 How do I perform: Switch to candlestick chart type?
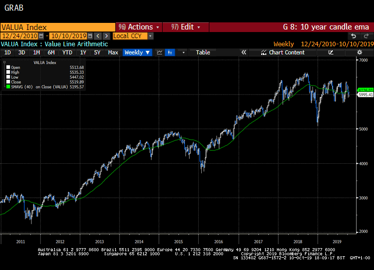pyautogui.click(x=170, y=52)
